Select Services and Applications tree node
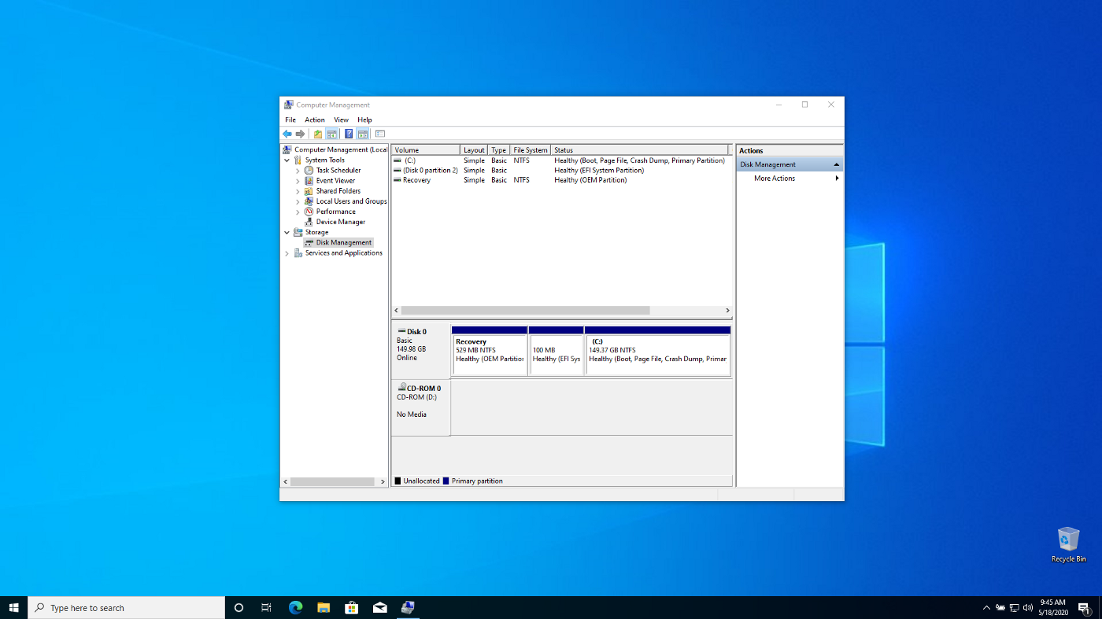This screenshot has width=1102, height=619. (344, 253)
